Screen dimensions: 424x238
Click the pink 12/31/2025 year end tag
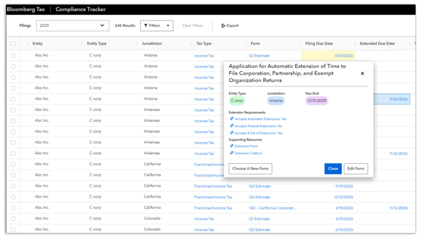(317, 101)
